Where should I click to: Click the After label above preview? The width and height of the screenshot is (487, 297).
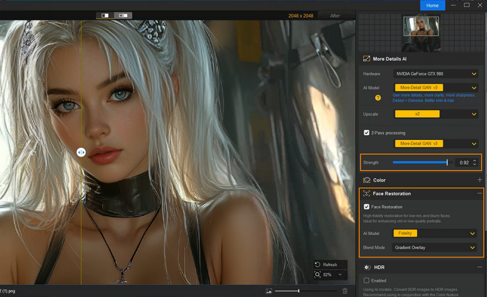(x=335, y=16)
